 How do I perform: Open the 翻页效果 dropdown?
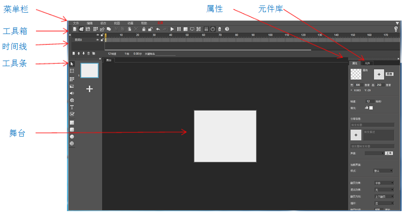click(x=384, y=183)
